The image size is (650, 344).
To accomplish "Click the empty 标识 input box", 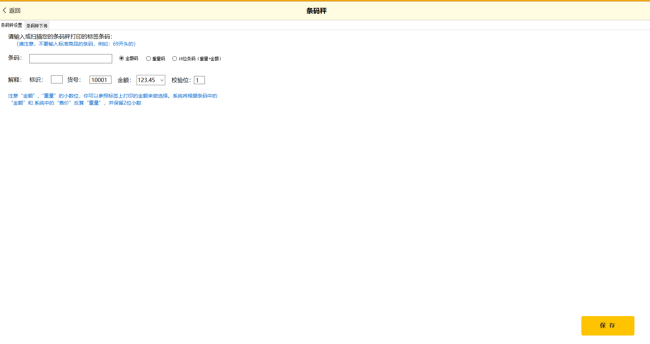I will 57,80.
